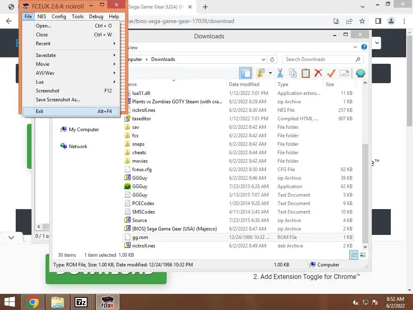Open the Windows Start button
This screenshot has height=310, width=413.
tap(10, 302)
